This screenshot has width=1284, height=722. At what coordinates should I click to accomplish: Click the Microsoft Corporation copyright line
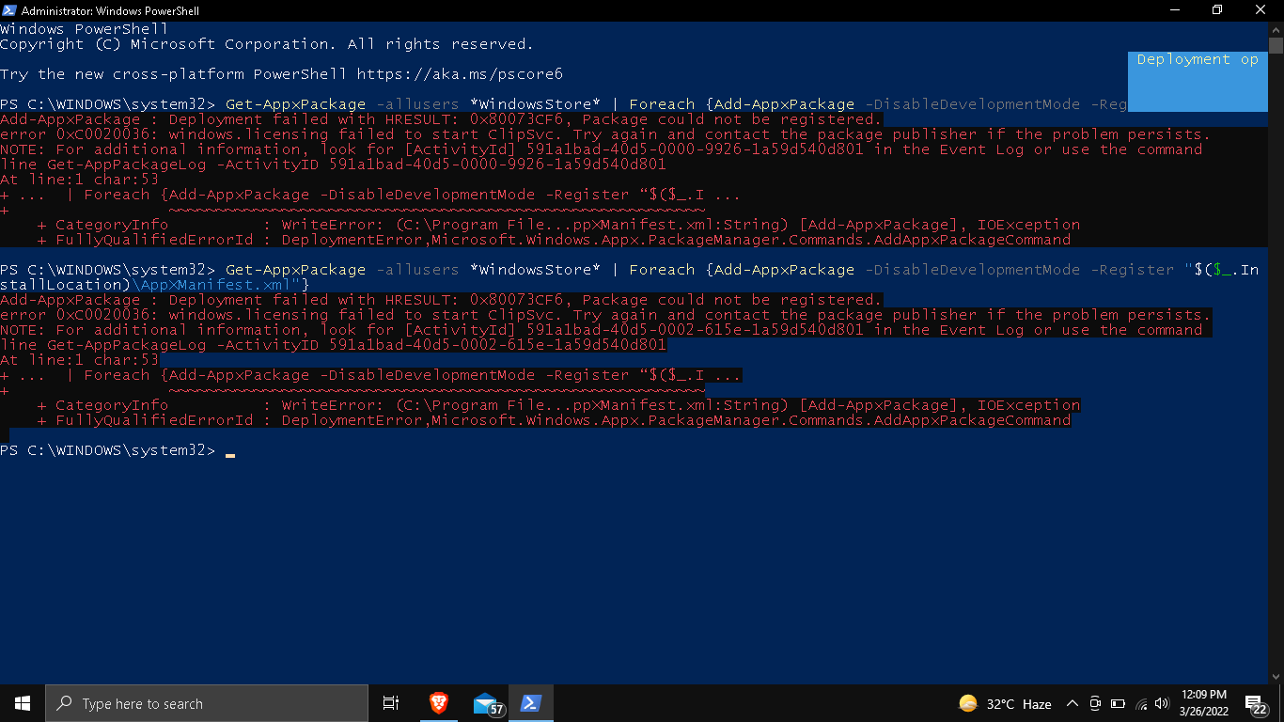[266, 44]
